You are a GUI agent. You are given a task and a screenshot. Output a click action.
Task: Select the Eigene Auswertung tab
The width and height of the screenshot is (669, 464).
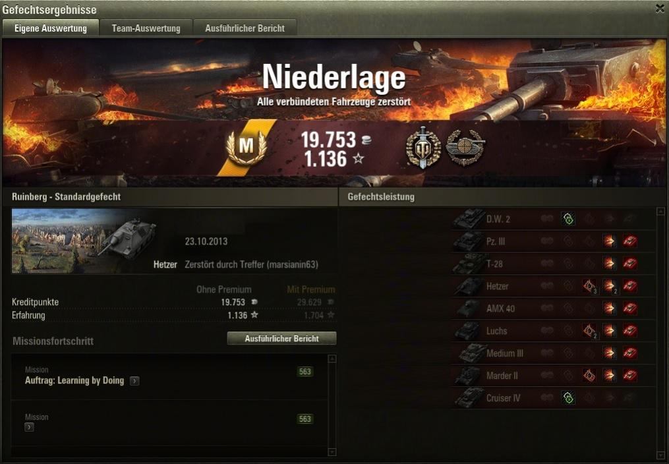click(51, 28)
